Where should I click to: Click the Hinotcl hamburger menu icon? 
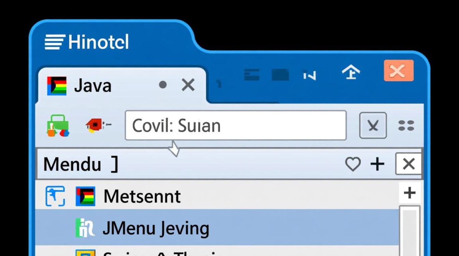coord(54,42)
